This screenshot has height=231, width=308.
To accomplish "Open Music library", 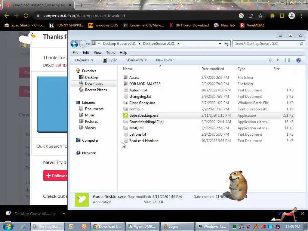I will [x=90, y=115].
